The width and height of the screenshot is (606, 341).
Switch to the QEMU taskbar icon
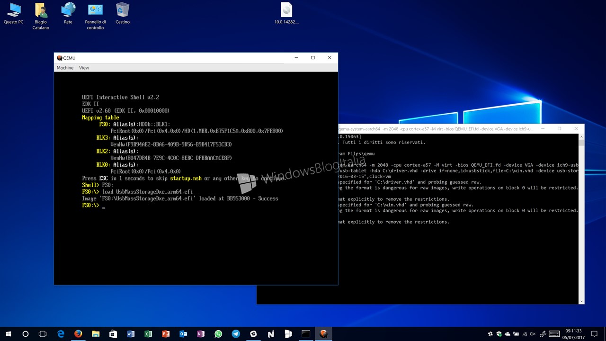[x=323, y=334]
